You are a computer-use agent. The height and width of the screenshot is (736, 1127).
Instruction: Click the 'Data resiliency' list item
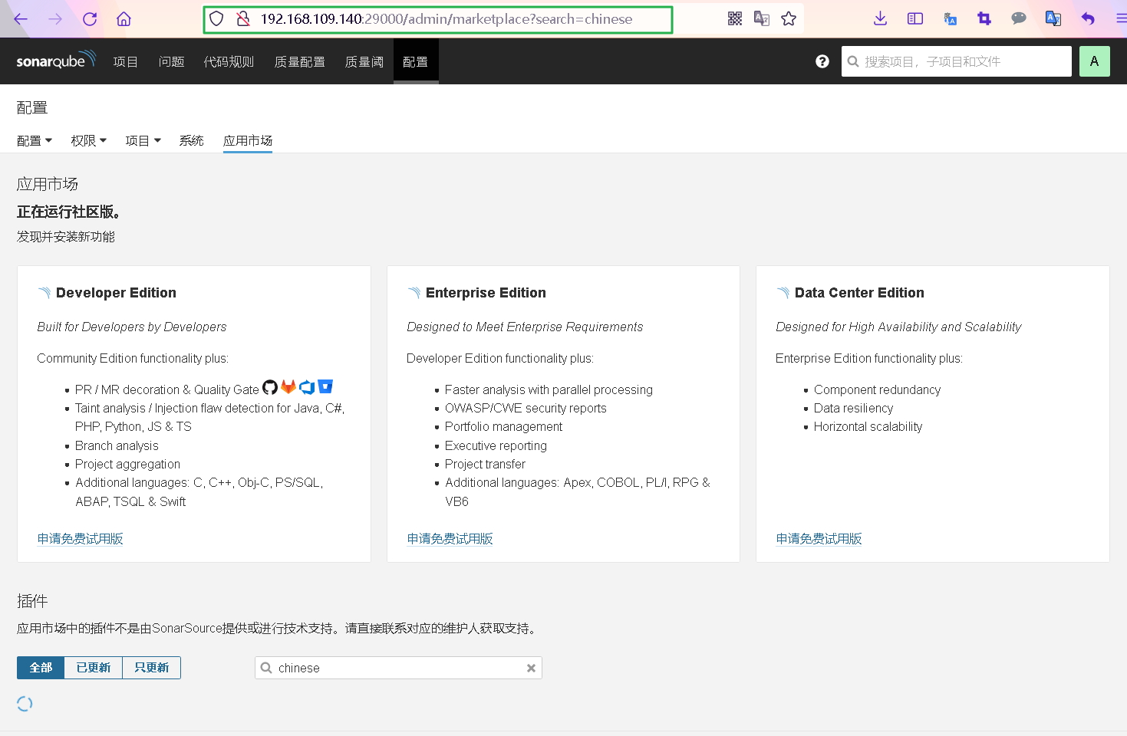click(x=853, y=409)
